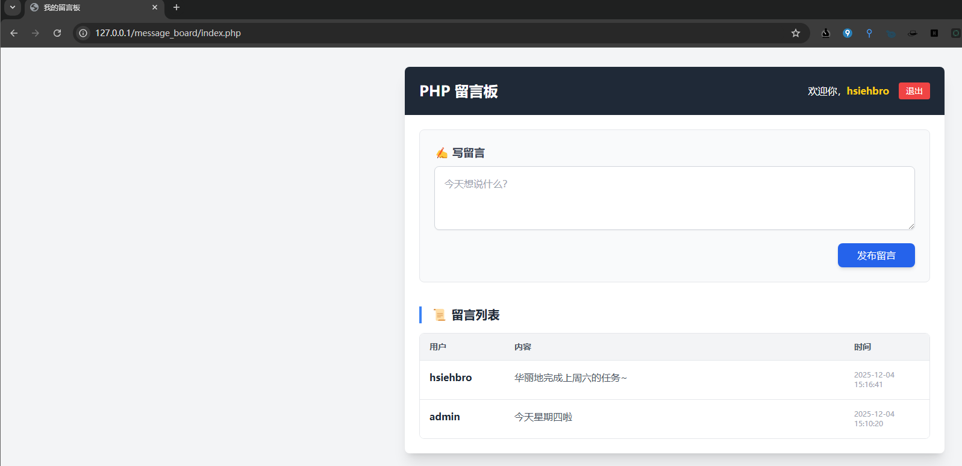Bookmark this page with the star icon
Image resolution: width=962 pixels, height=466 pixels.
coord(795,33)
